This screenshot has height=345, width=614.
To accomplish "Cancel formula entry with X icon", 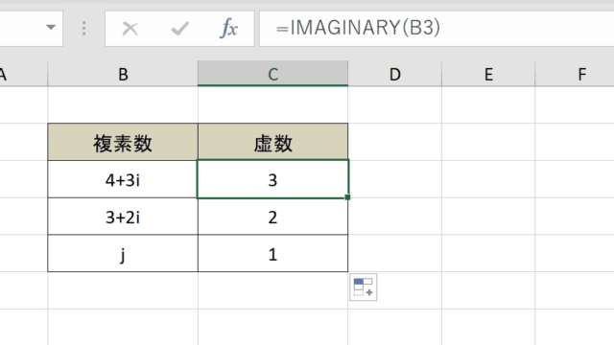I will pos(130,29).
